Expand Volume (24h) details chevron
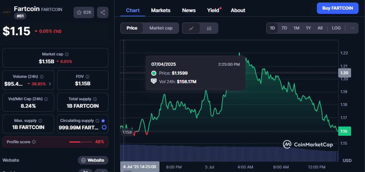 [x=50, y=84]
